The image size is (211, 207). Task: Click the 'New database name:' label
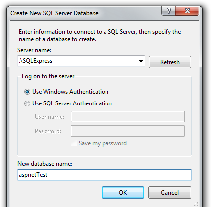pos(45,164)
